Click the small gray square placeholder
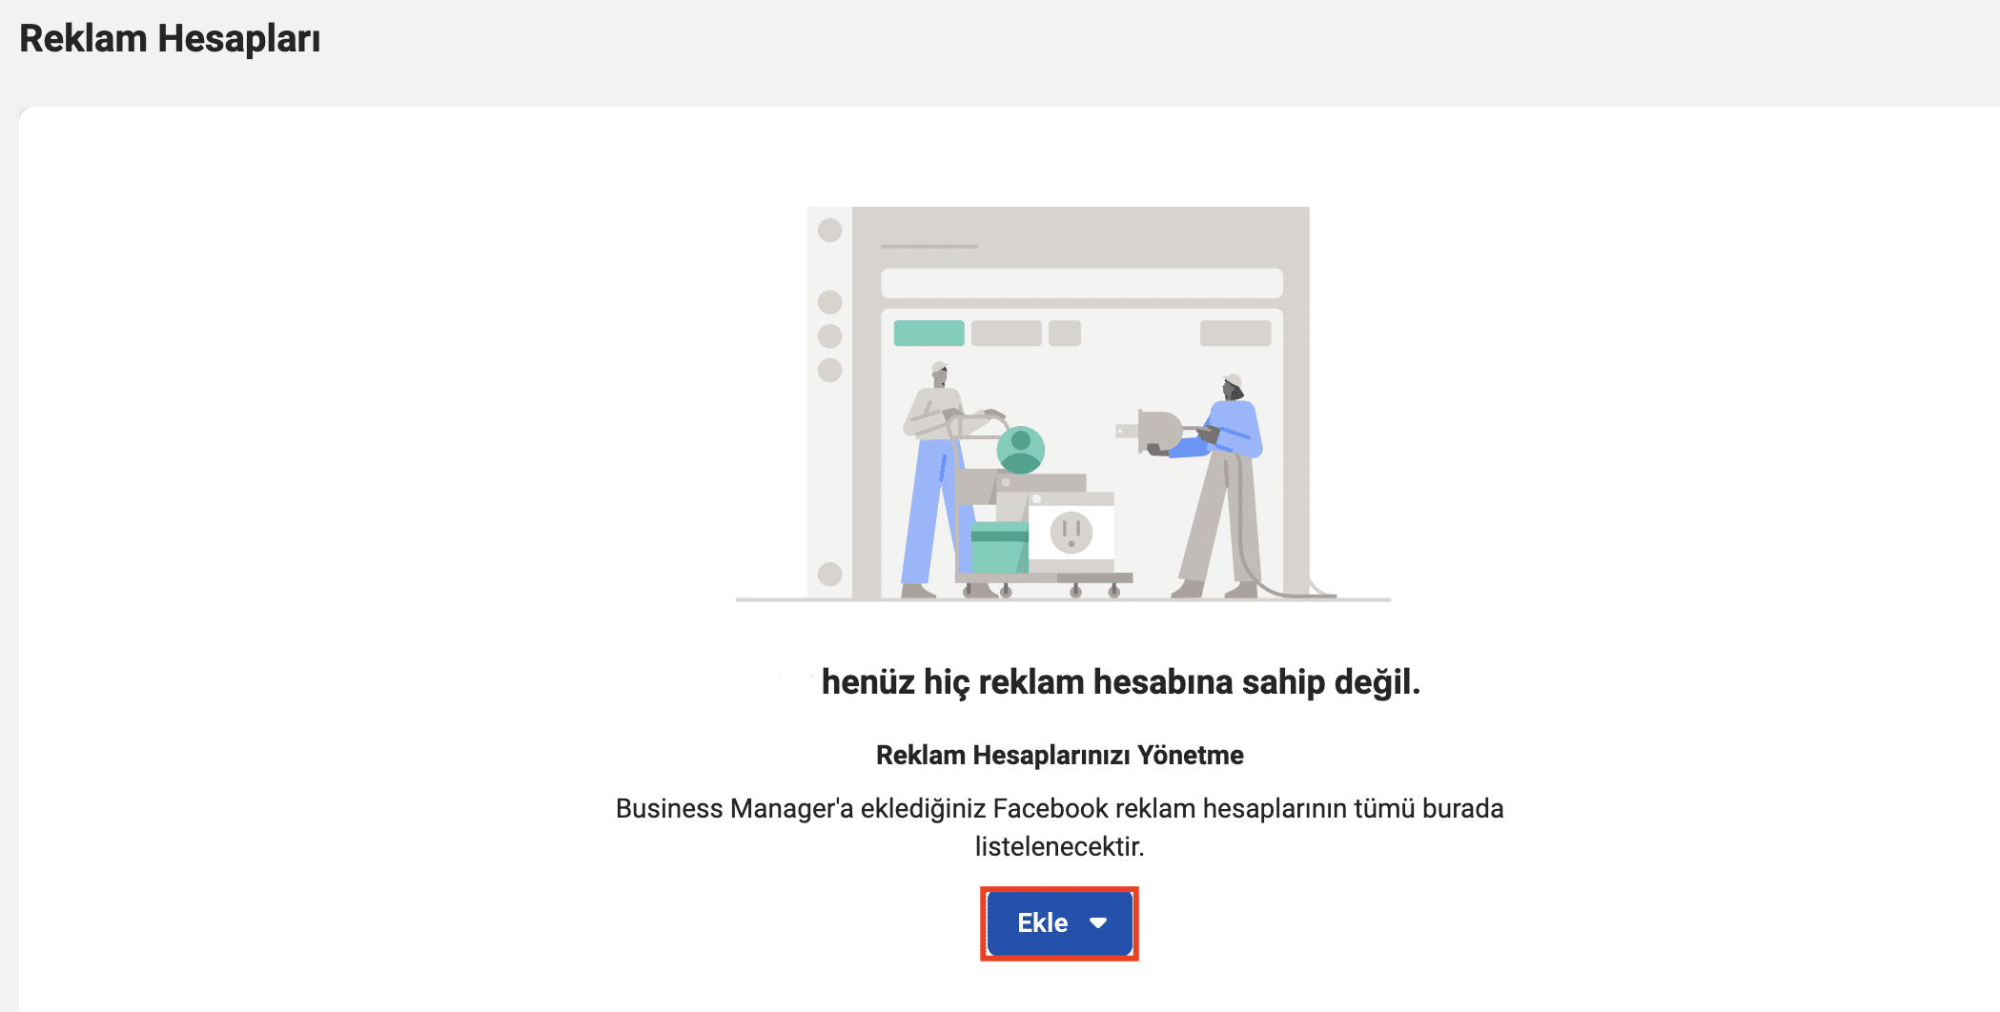Screen dimensions: 2000x1012 click(x=1064, y=334)
